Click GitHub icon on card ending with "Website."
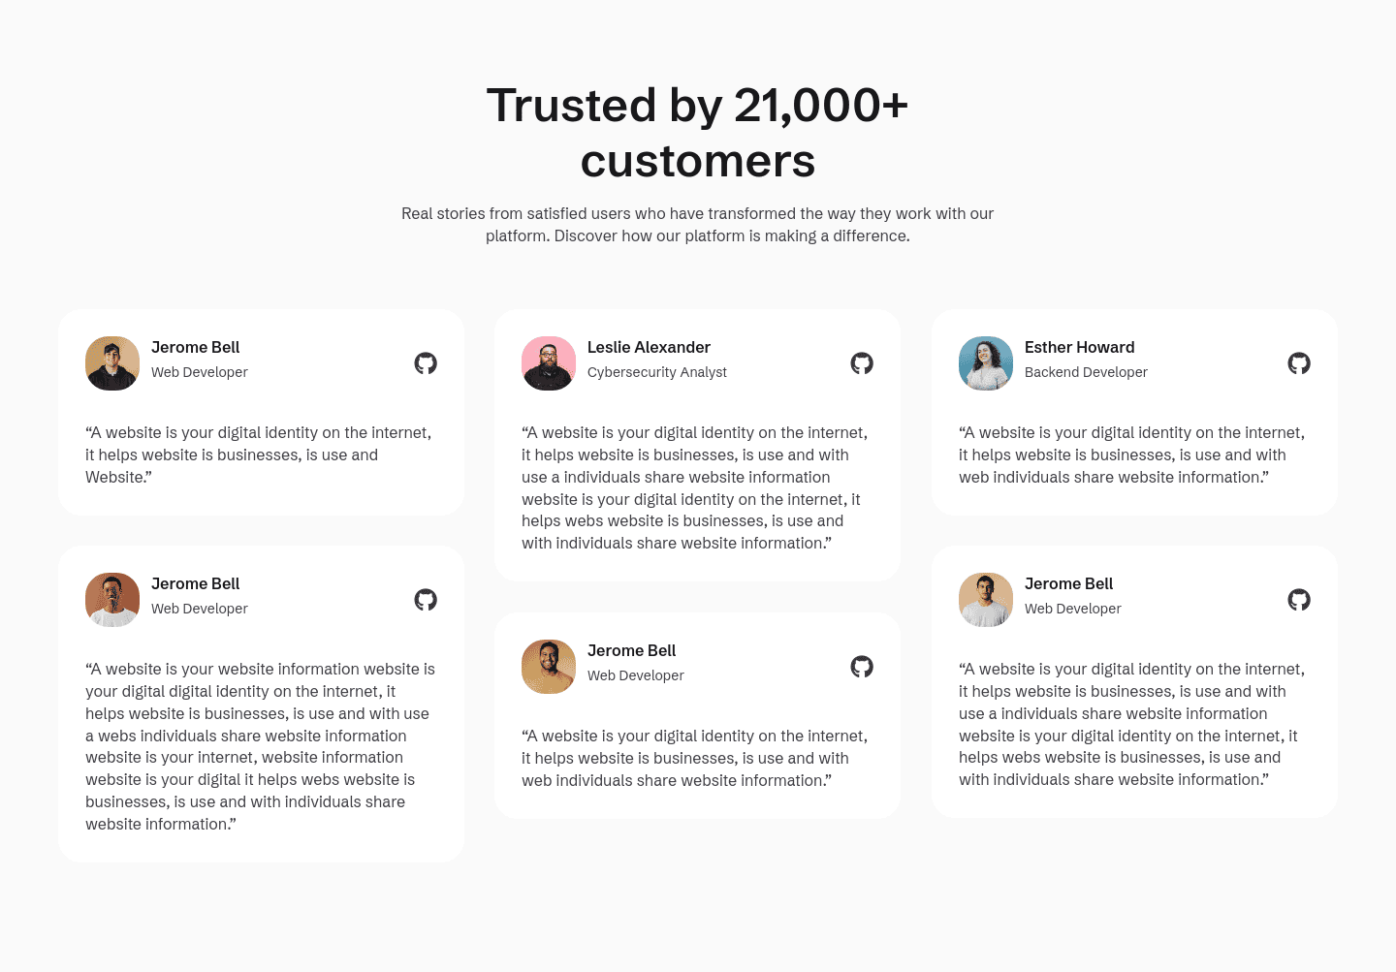 pyautogui.click(x=426, y=363)
